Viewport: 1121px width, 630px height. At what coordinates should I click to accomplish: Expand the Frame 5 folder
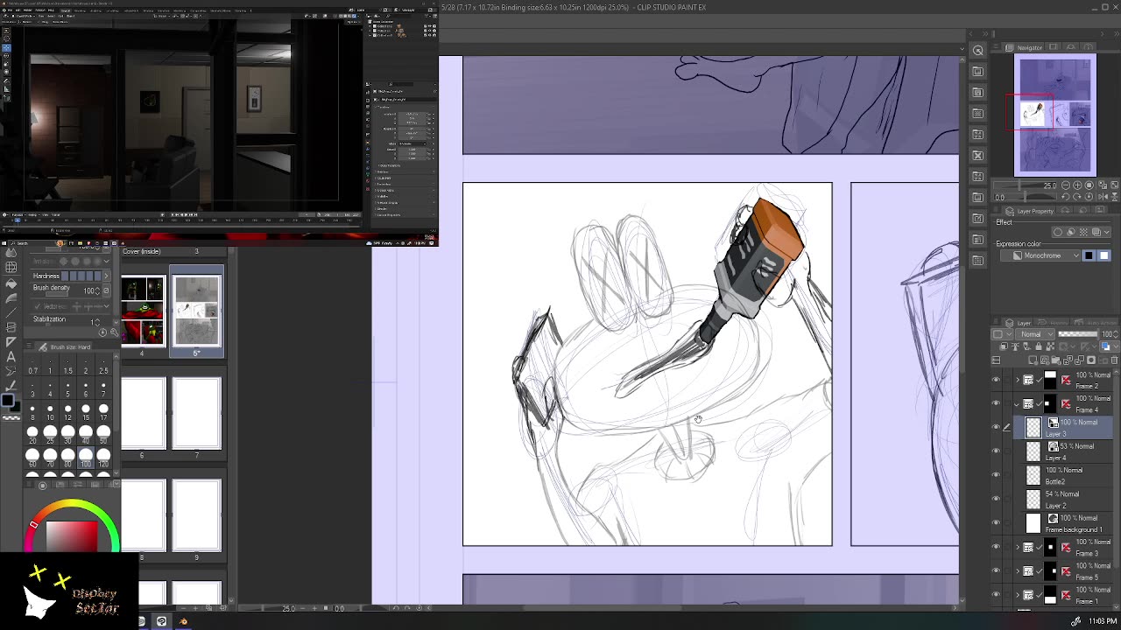(x=1017, y=570)
